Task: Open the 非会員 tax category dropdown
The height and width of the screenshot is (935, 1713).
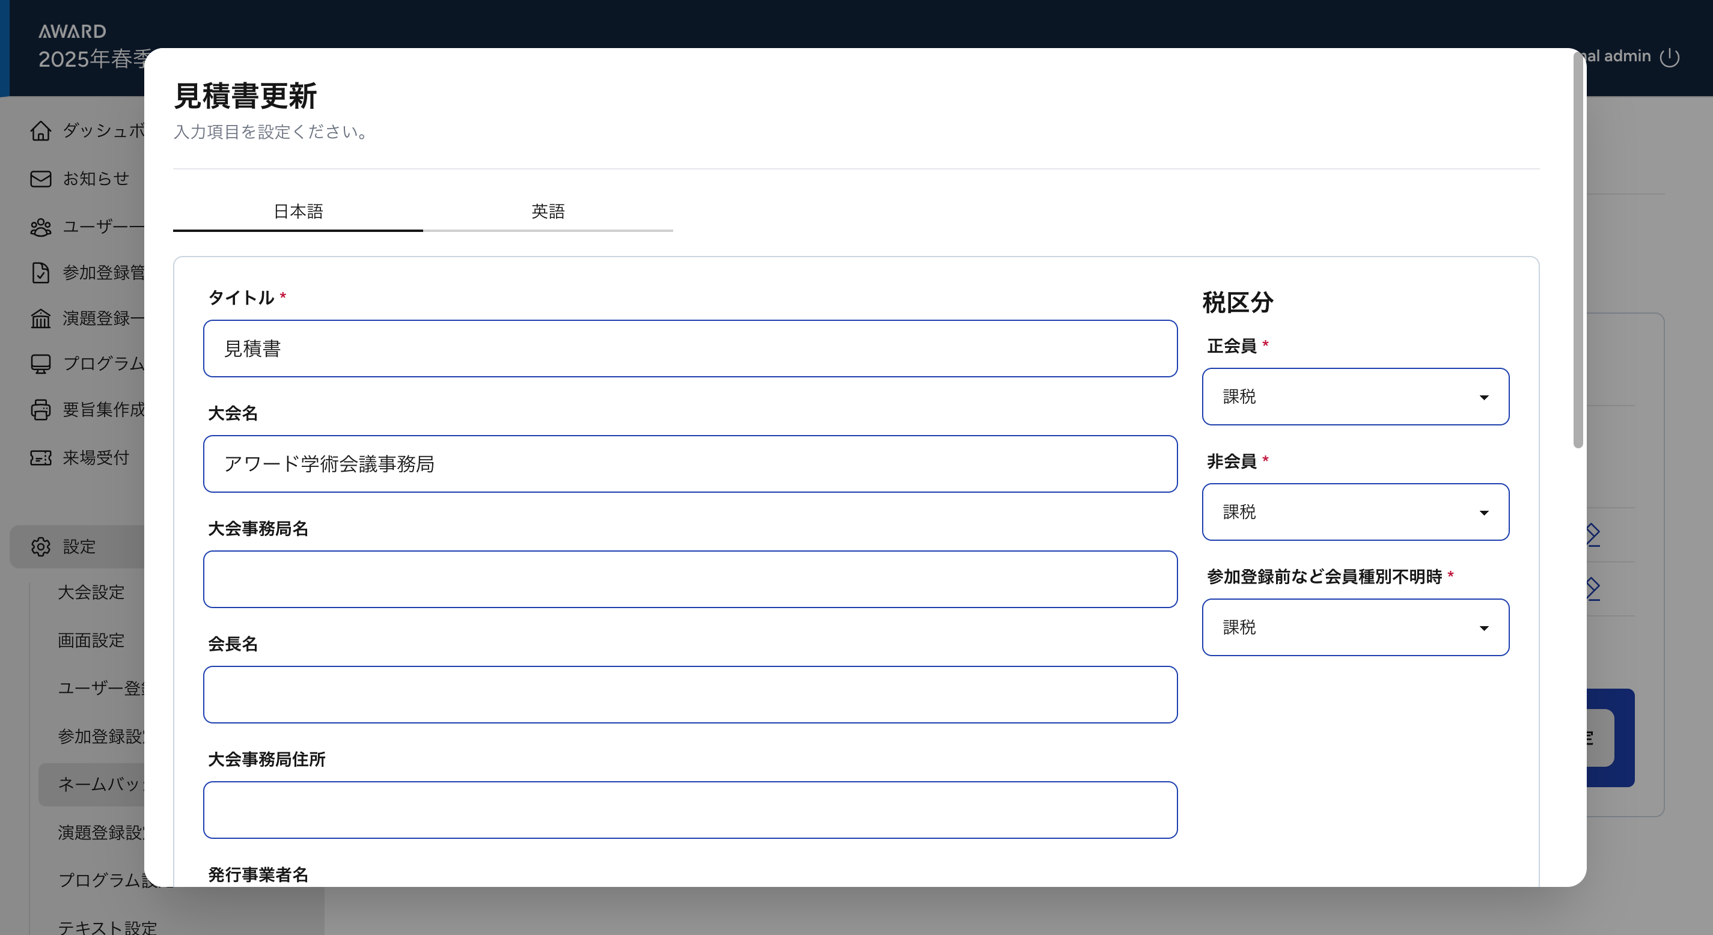Action: click(x=1355, y=512)
